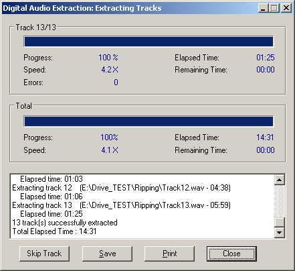This screenshot has width=295, height=271.
Task: Click the log scrollbar down arrow
Action: click(x=280, y=233)
